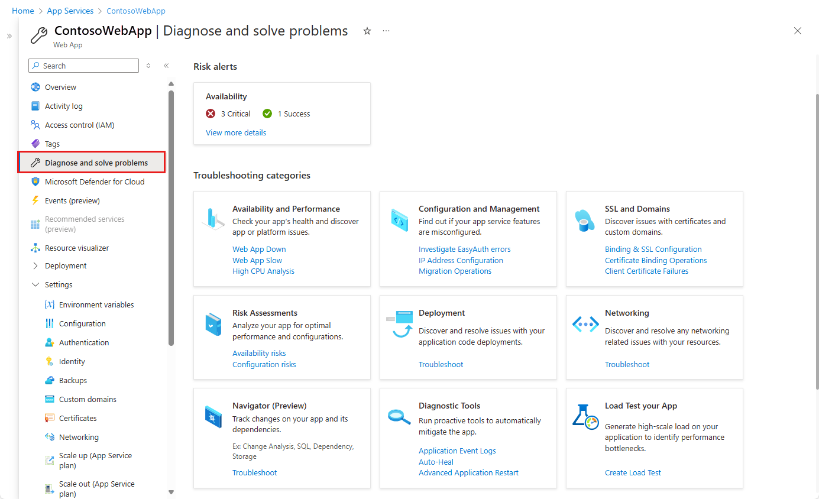Open the Configuration risks link
Viewport: 819px width, 499px height.
264,364
